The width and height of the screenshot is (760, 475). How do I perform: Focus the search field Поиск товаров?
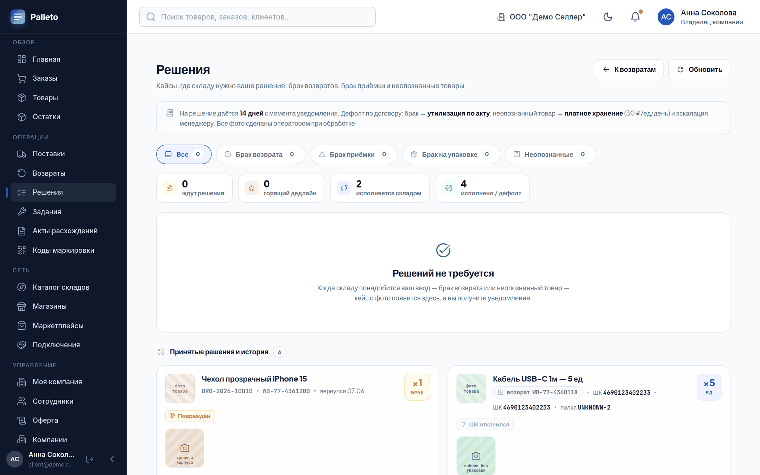point(258,17)
